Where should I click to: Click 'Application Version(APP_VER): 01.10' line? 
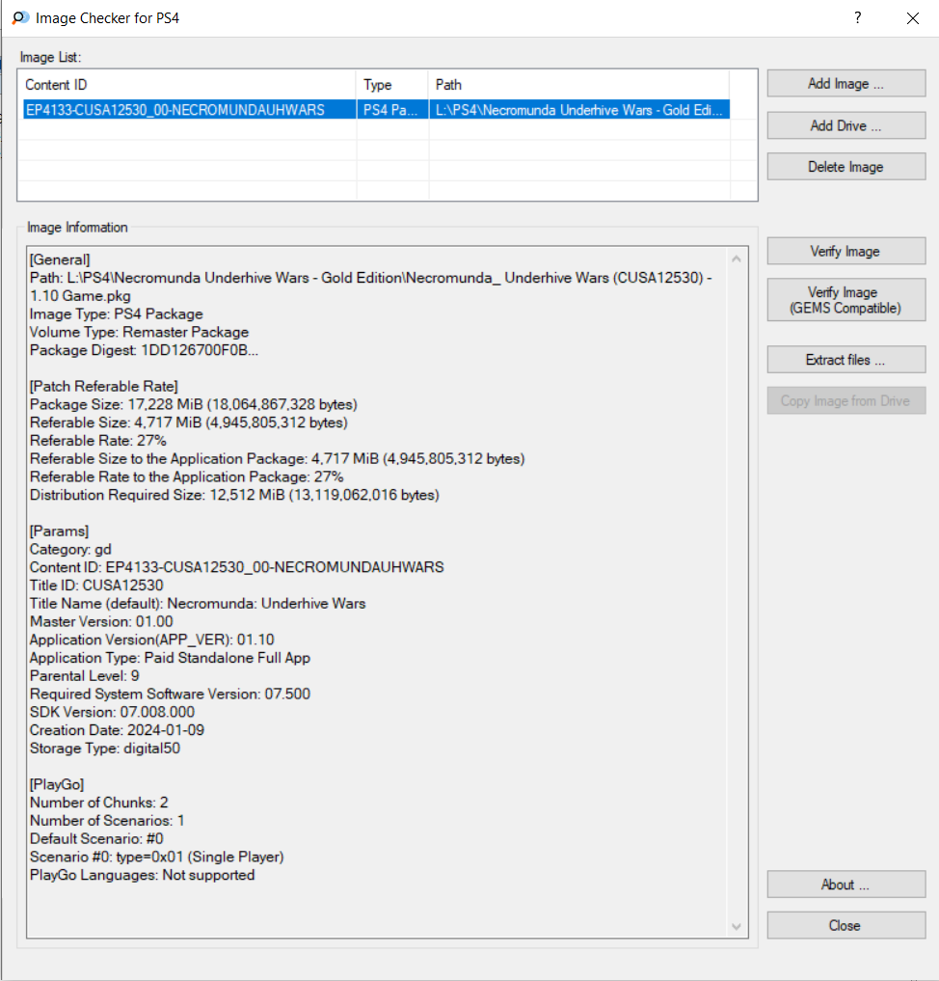pos(152,640)
